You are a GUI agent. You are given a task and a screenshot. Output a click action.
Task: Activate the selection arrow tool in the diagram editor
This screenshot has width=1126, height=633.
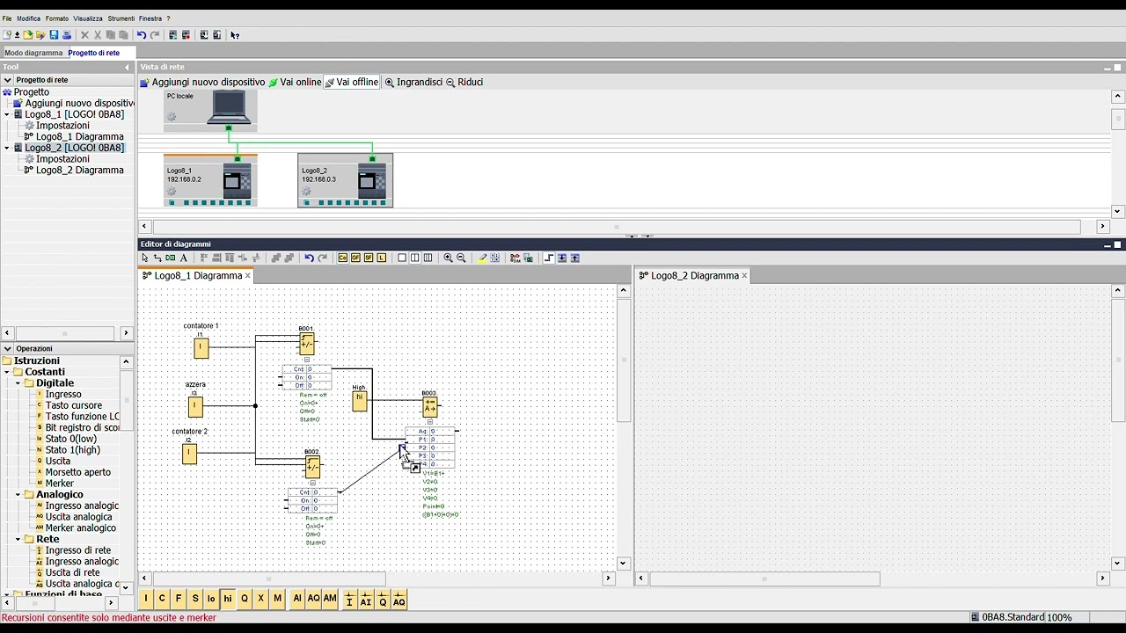(145, 258)
